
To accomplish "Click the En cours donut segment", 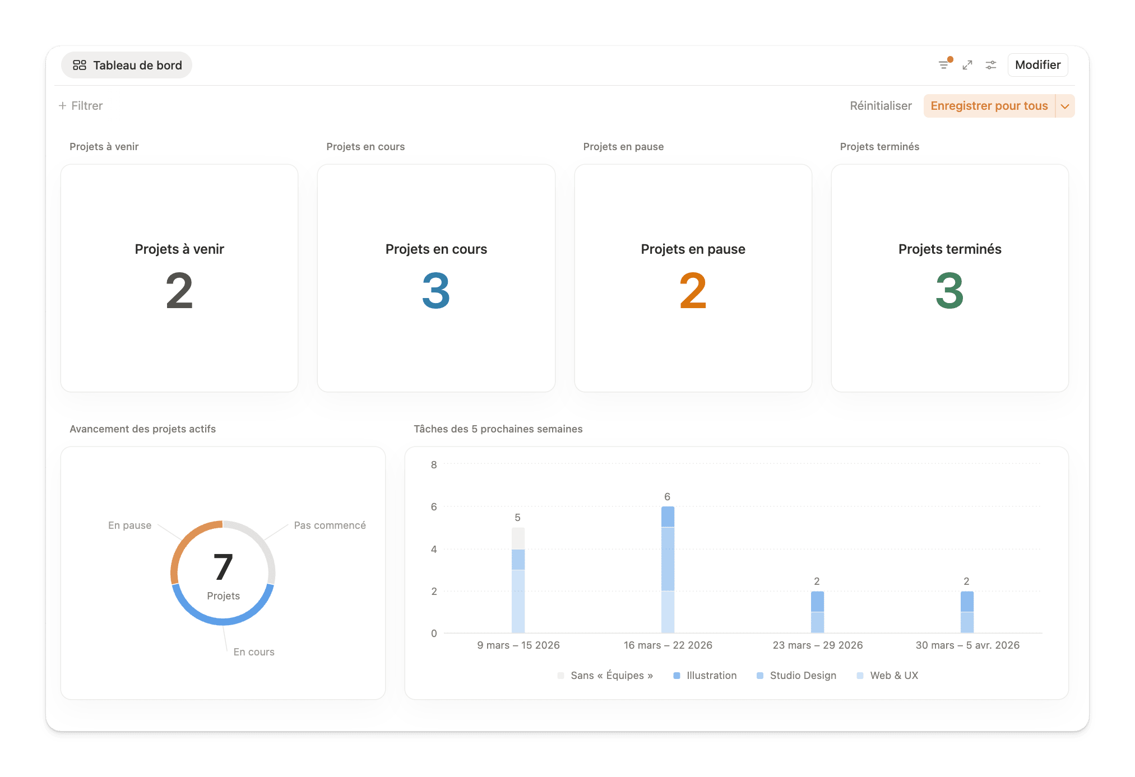I will tap(223, 621).
